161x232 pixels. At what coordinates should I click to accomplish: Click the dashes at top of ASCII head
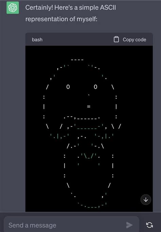point(77,60)
